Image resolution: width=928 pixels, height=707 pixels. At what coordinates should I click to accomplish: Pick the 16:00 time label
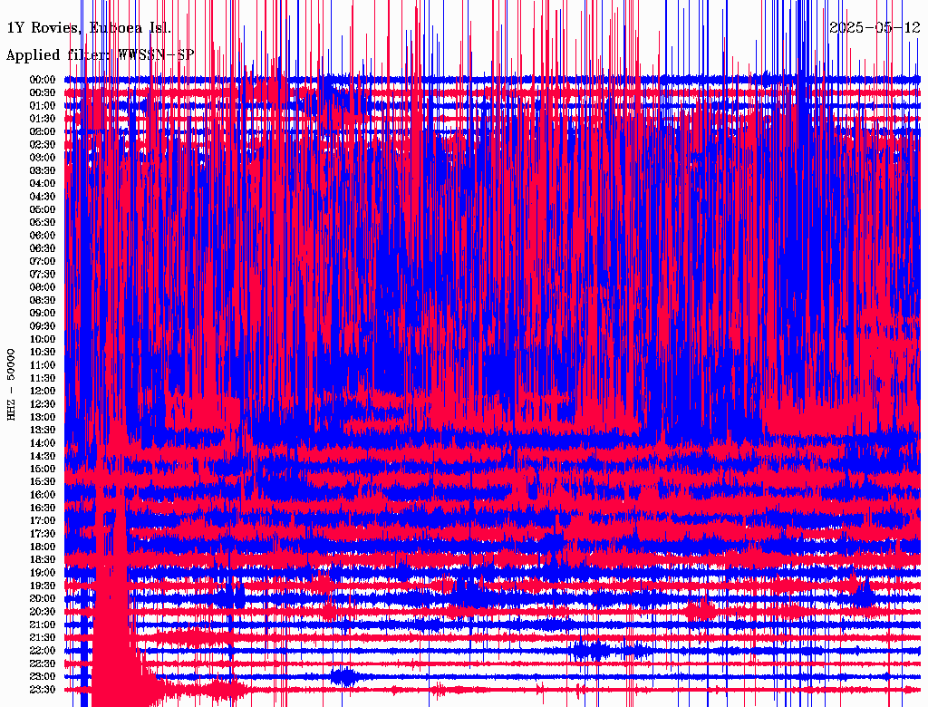[43, 495]
